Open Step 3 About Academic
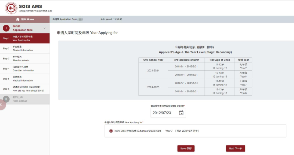Screen dimensions: 294x155 (24, 59)
